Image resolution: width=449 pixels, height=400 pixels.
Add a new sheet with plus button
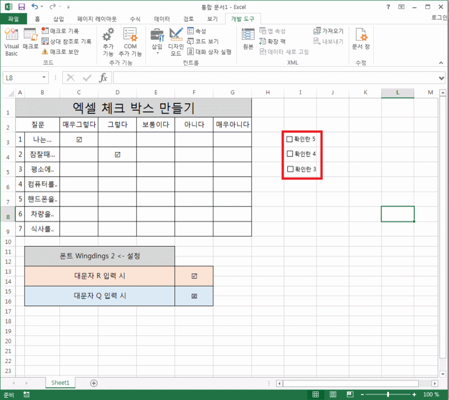click(x=94, y=383)
